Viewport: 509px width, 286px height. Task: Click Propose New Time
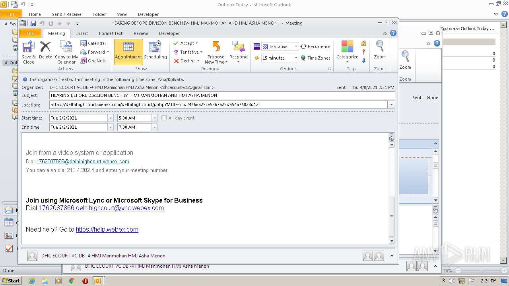216,52
